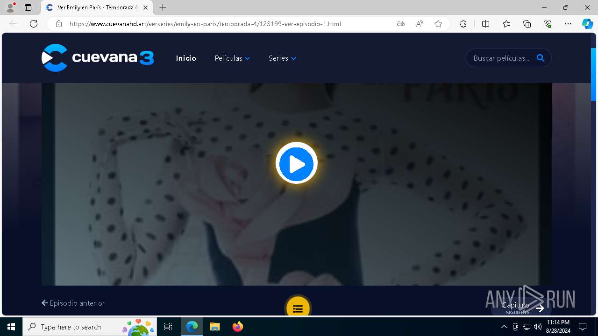The width and height of the screenshot is (598, 336).
Task: Open a new browser tab
Action: [x=163, y=7]
